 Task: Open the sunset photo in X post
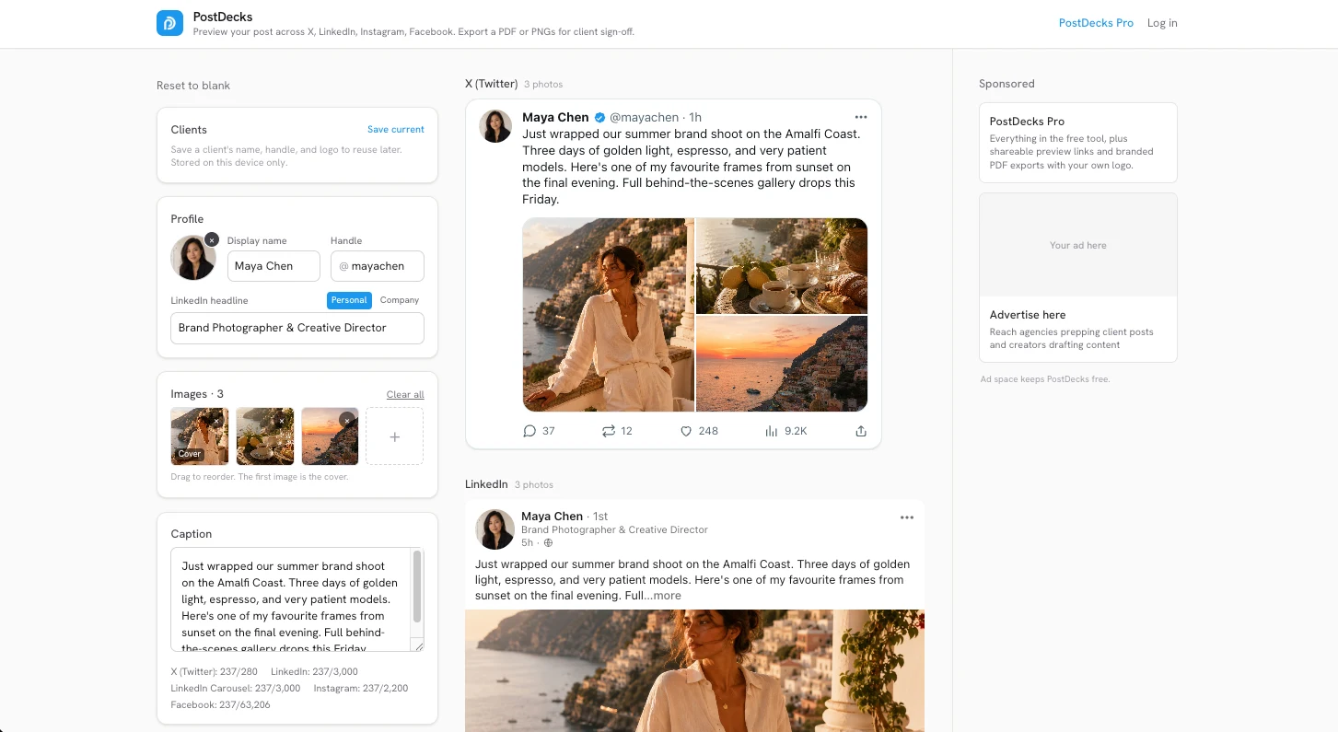click(x=782, y=364)
